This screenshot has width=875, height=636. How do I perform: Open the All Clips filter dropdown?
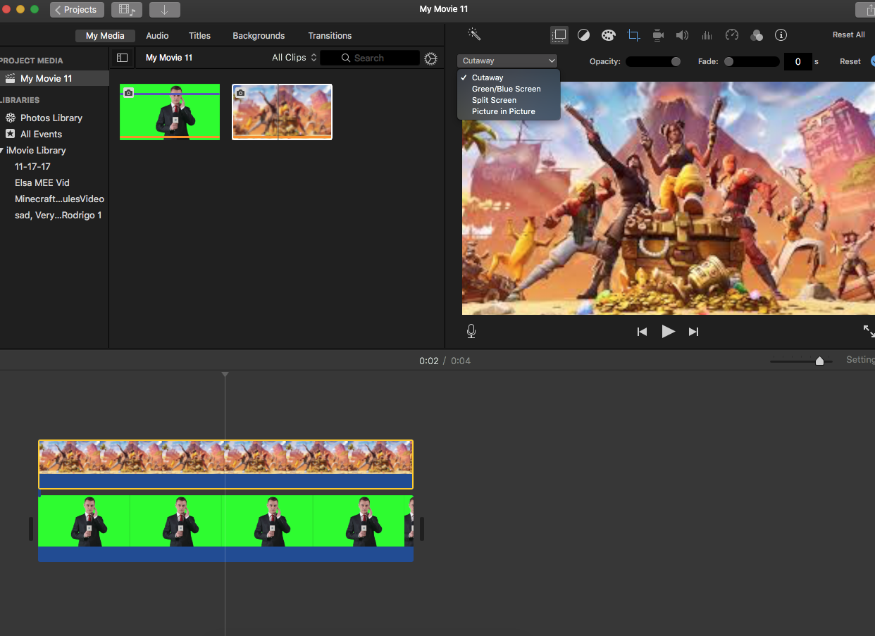pos(294,58)
